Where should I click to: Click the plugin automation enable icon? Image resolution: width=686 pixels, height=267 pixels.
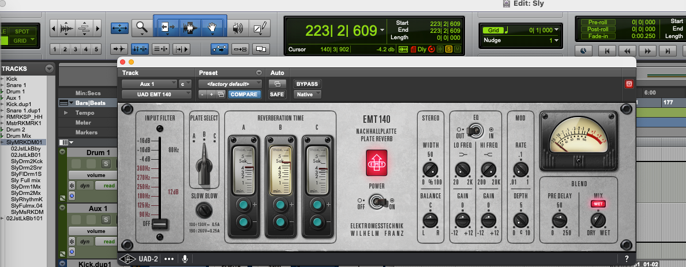point(277,84)
